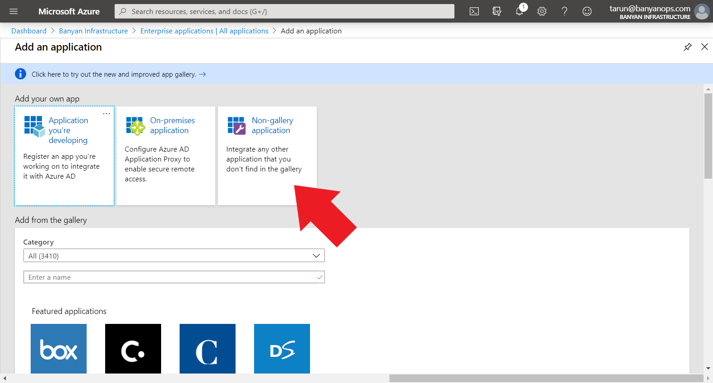Focus the Enter a name field

(174, 277)
